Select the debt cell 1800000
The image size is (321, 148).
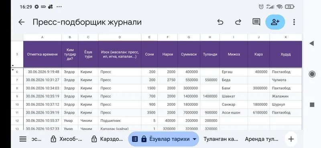point(259,104)
